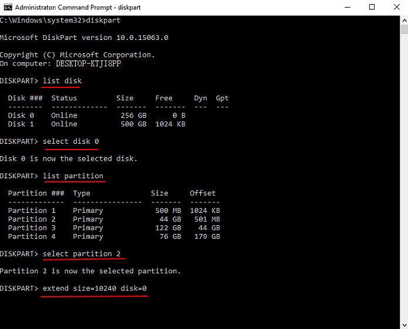Viewport: 408px width, 329px height.
Task: Click the 'Type' column header
Action: (82, 193)
